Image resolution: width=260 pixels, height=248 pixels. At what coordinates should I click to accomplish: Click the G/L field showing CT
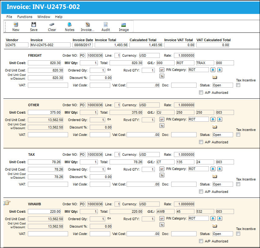pos(166,162)
